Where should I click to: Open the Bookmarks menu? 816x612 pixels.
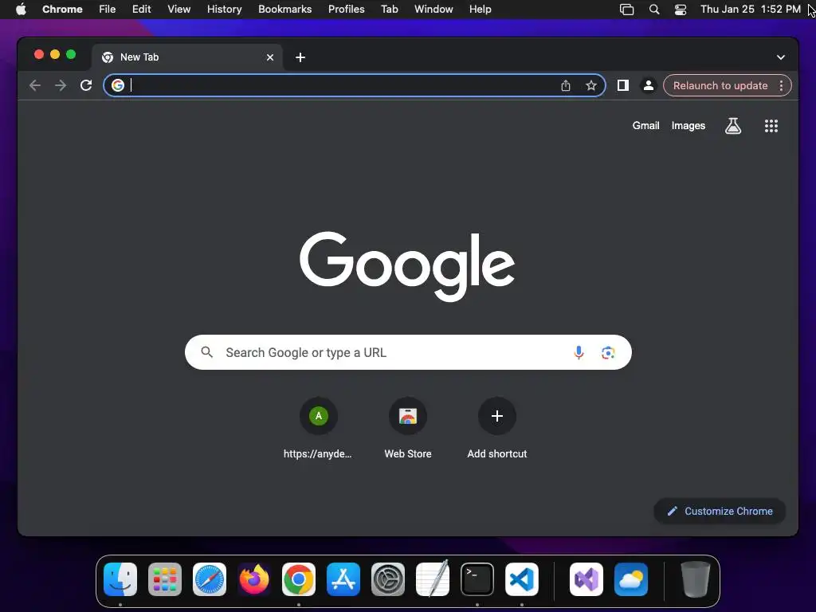click(285, 9)
